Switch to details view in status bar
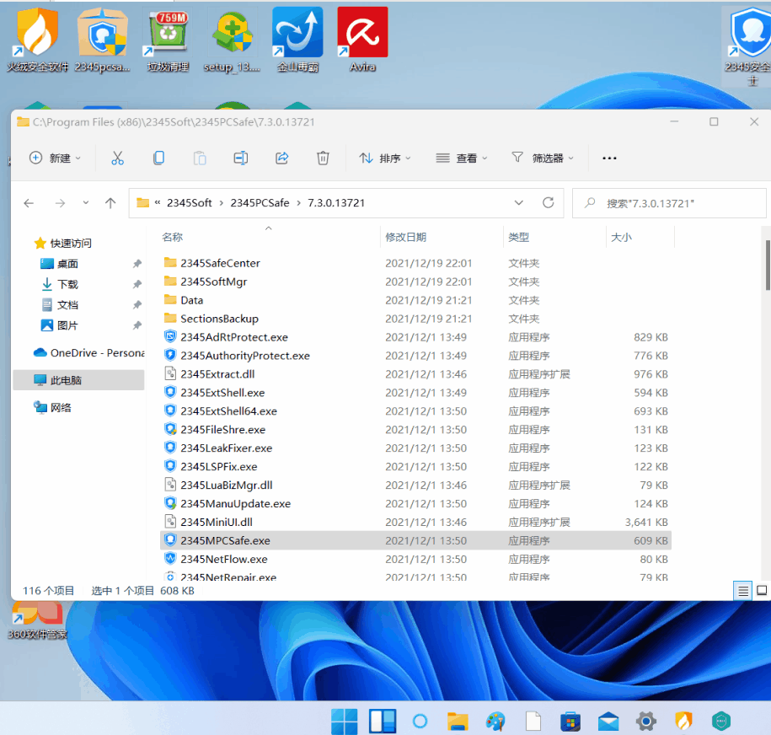 (743, 590)
